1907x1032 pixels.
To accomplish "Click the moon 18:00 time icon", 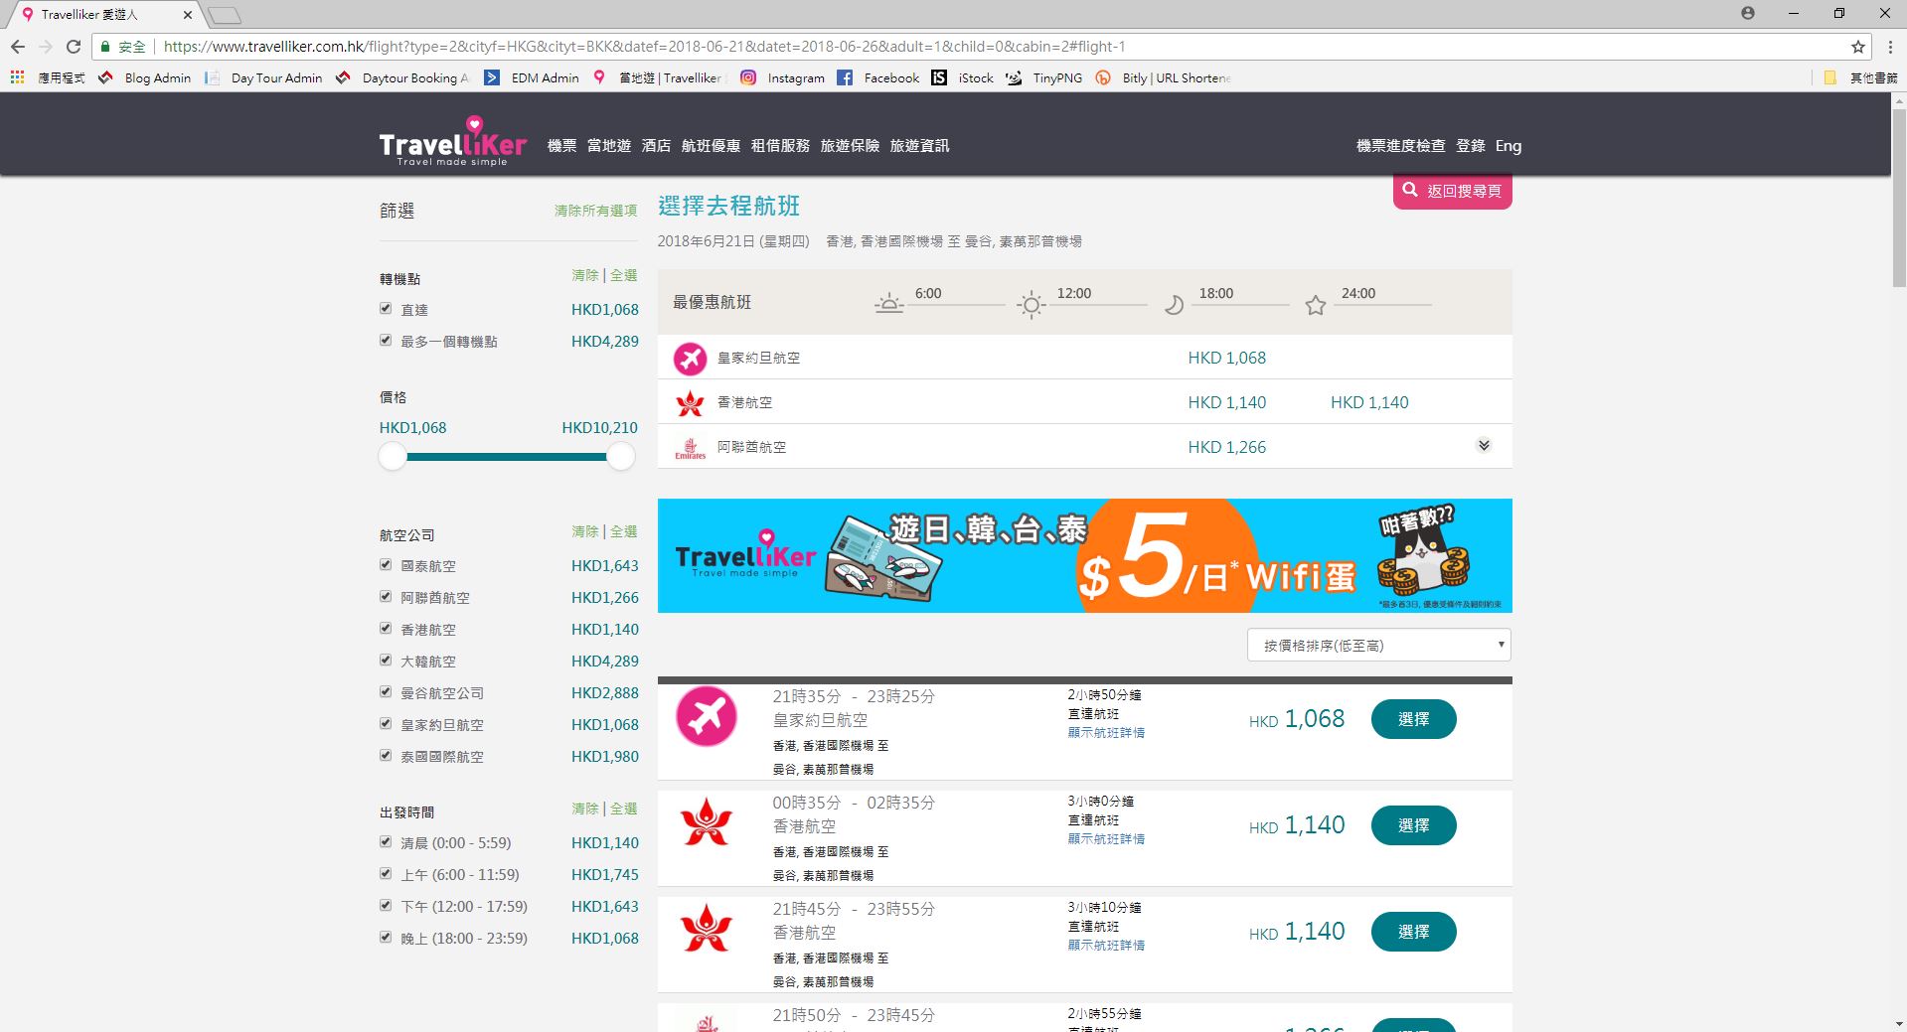I will coord(1174,304).
